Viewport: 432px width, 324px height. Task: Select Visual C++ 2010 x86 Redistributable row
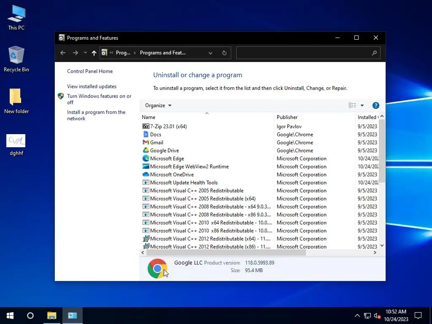coord(207,230)
